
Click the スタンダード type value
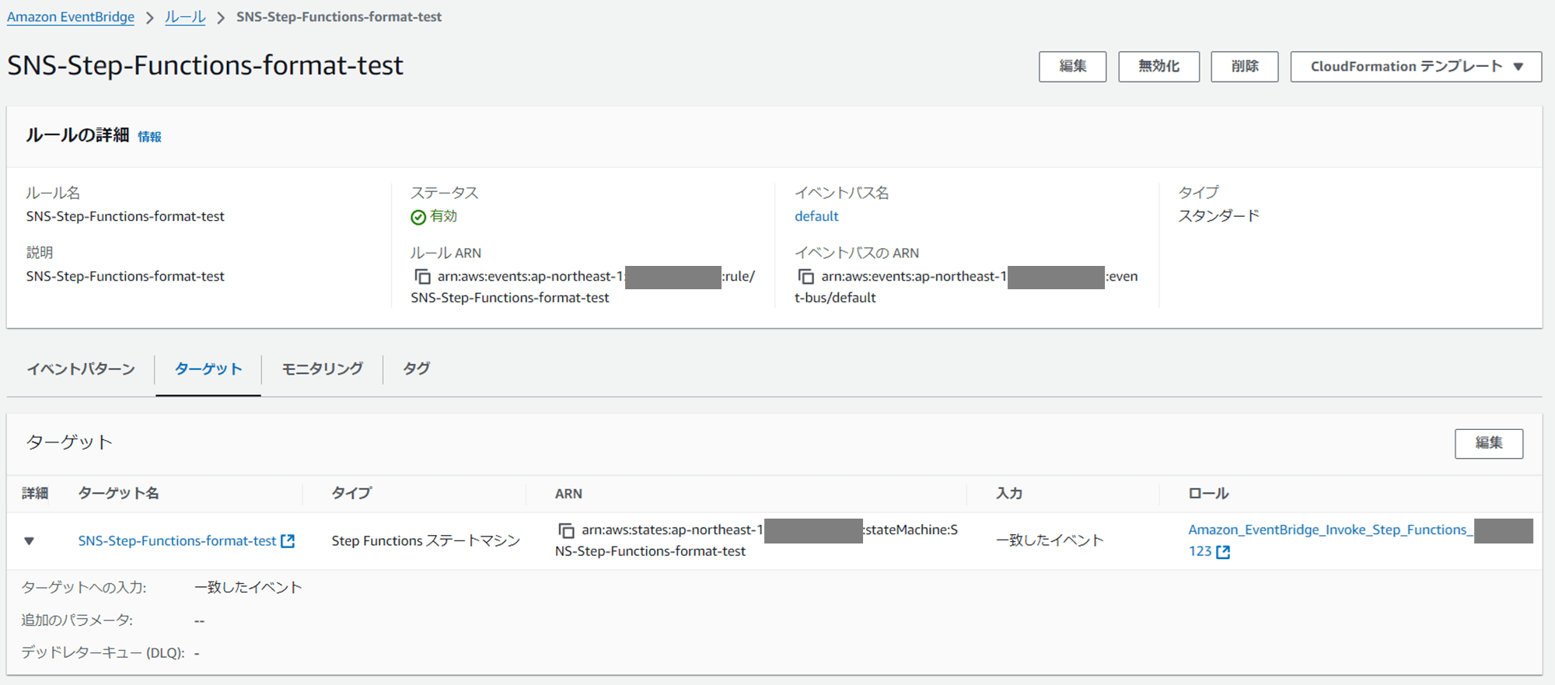pos(1218,216)
